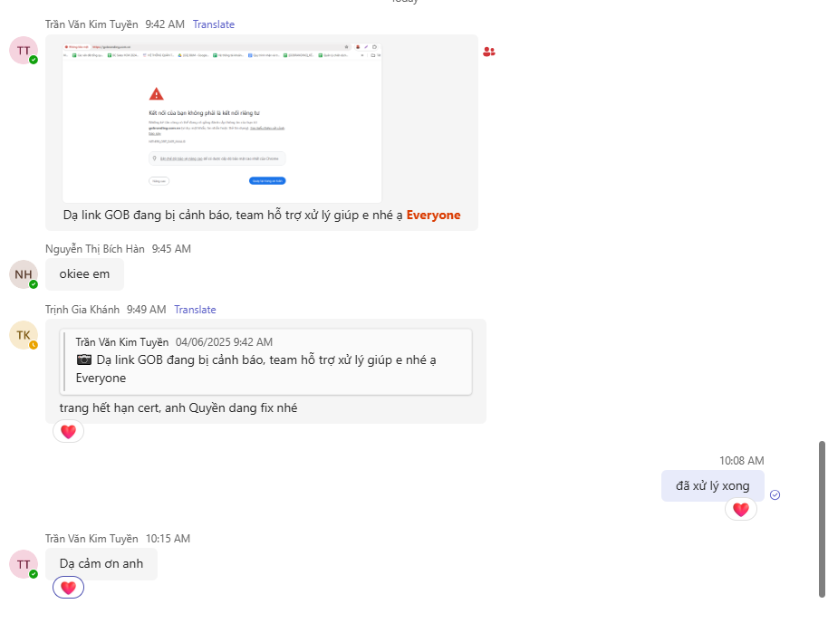Toggle heart reaction on "trang hết hạn cert" message
828x623 pixels.
(69, 432)
